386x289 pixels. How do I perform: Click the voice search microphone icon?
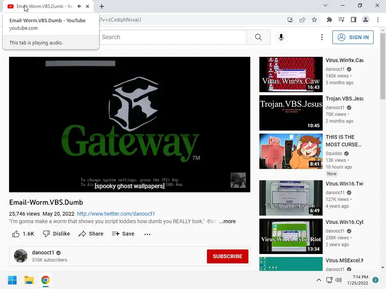tap(281, 37)
